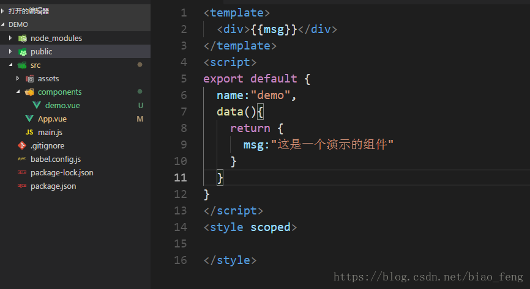Click the "demo" string on line 6
Viewport: 530px width, 289px height.
click(271, 95)
